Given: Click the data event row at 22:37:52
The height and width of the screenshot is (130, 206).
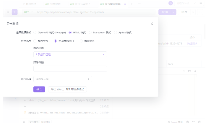Looking at the screenshot, I should pos(67,100).
